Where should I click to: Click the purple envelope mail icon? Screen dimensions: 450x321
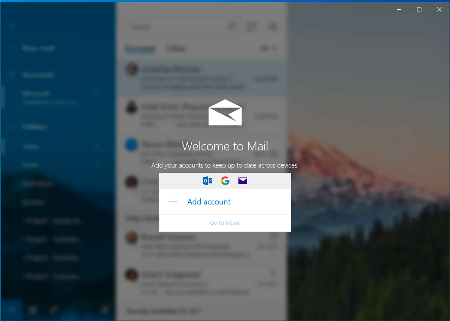coord(243,181)
